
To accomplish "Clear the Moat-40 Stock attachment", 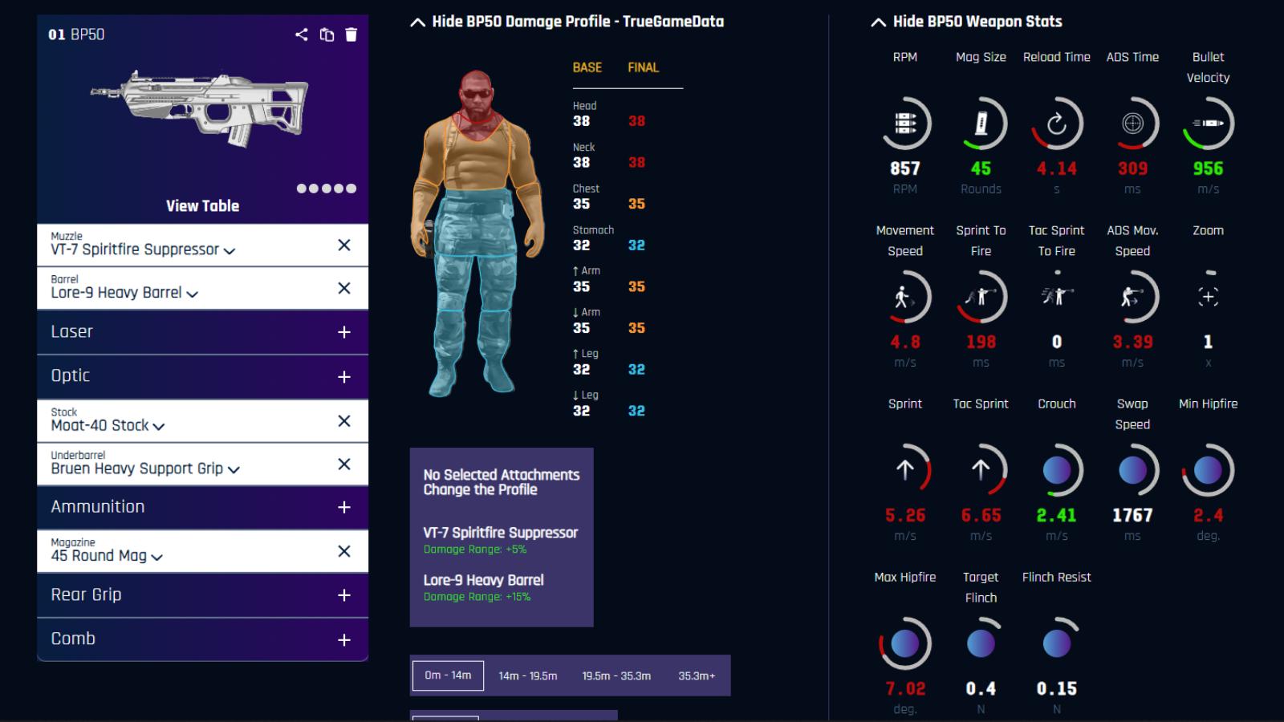I will 344,421.
